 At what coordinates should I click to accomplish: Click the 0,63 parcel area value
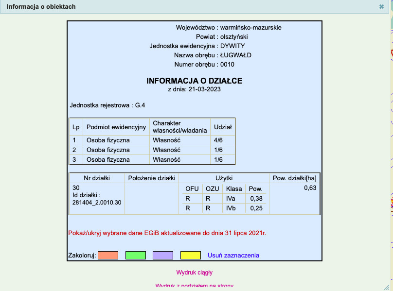(x=310, y=188)
